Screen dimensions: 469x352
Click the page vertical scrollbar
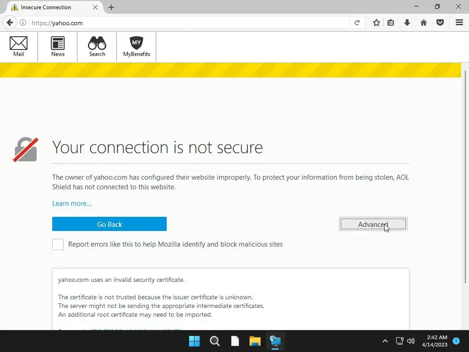pyautogui.click(x=465, y=176)
